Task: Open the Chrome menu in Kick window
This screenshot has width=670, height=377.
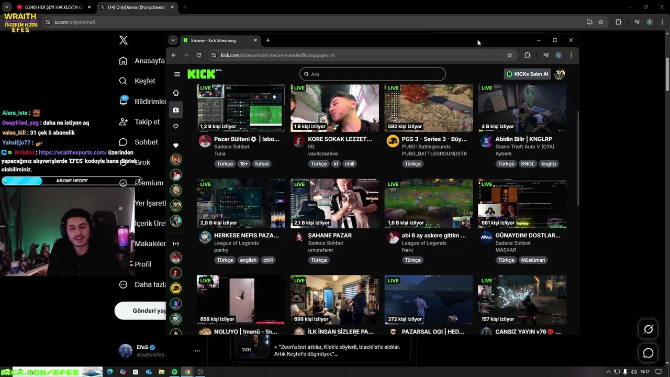Action: pos(571,55)
